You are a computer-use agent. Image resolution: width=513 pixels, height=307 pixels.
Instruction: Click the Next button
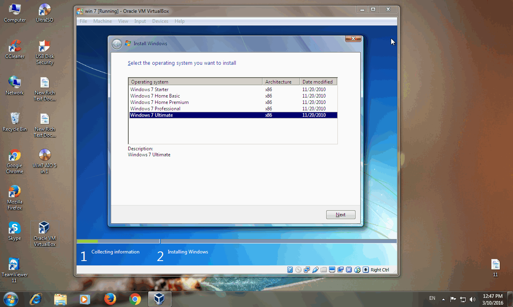[341, 215]
